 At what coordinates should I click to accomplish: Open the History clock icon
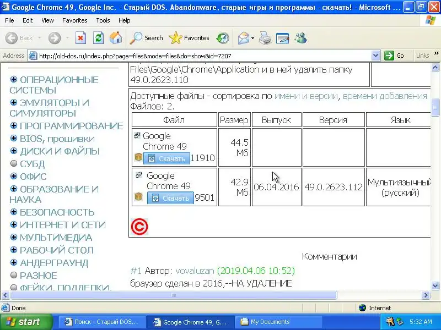pyautogui.click(x=223, y=38)
